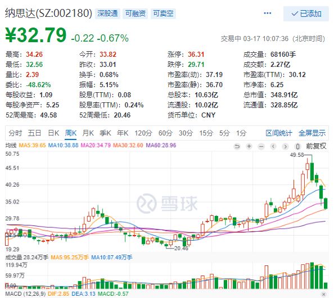Click the 可卖空 tag
Viewport: 334px width, 298px height.
pyautogui.click(x=163, y=13)
